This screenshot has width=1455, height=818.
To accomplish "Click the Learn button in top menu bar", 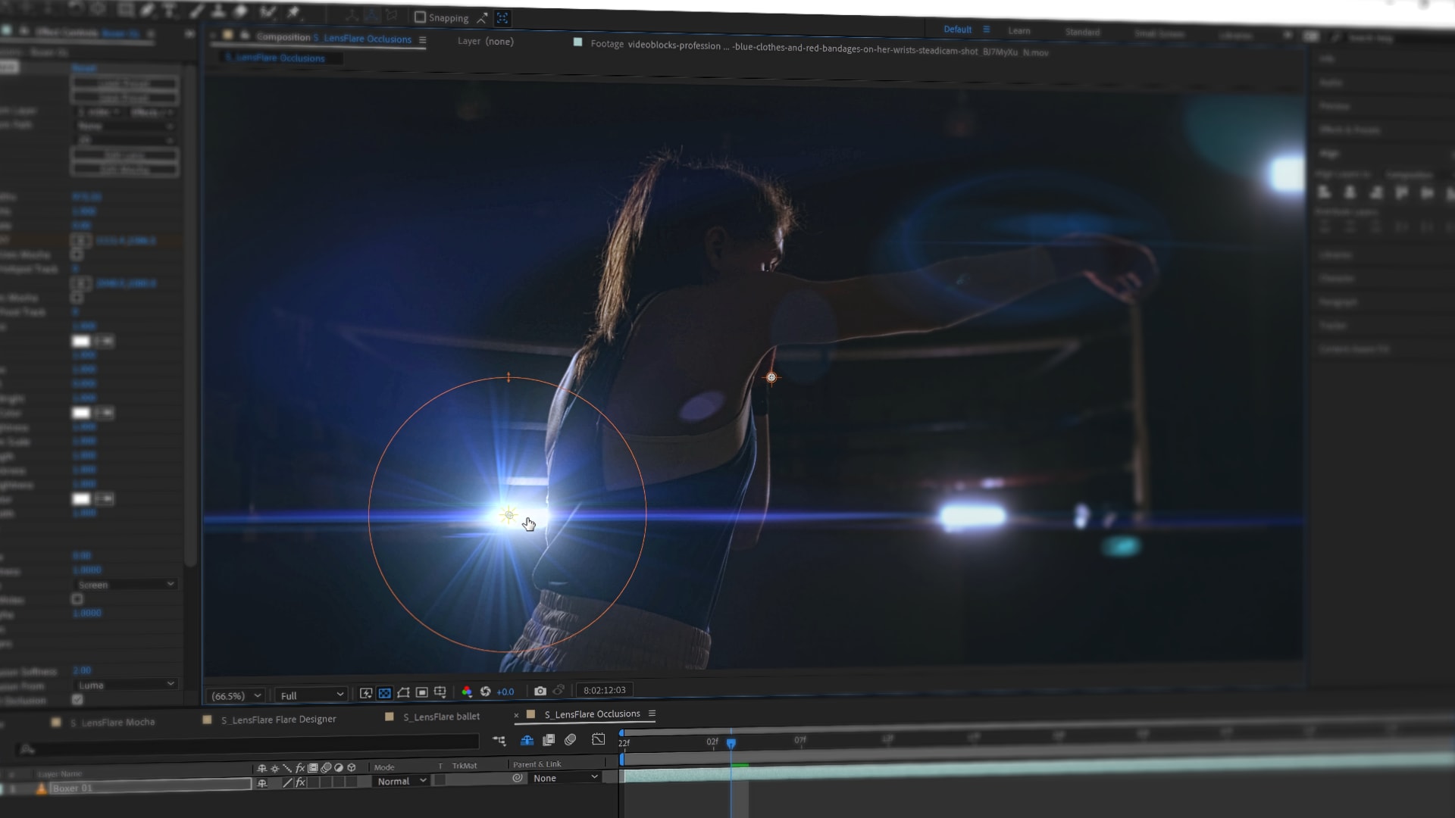I will 1018,30.
